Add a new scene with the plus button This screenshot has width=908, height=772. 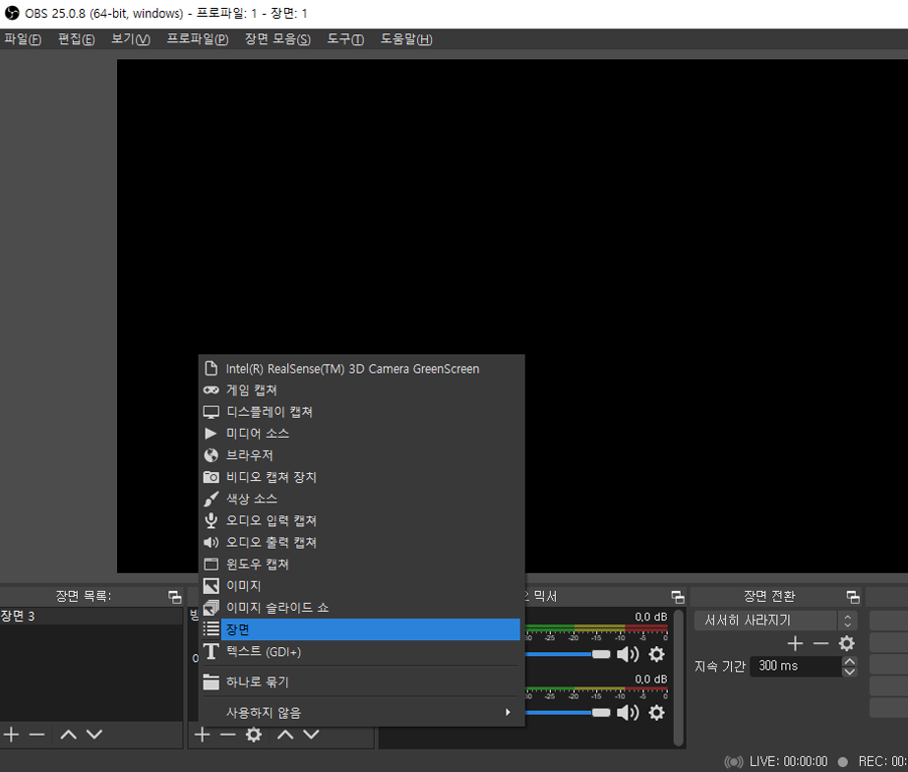coord(11,735)
